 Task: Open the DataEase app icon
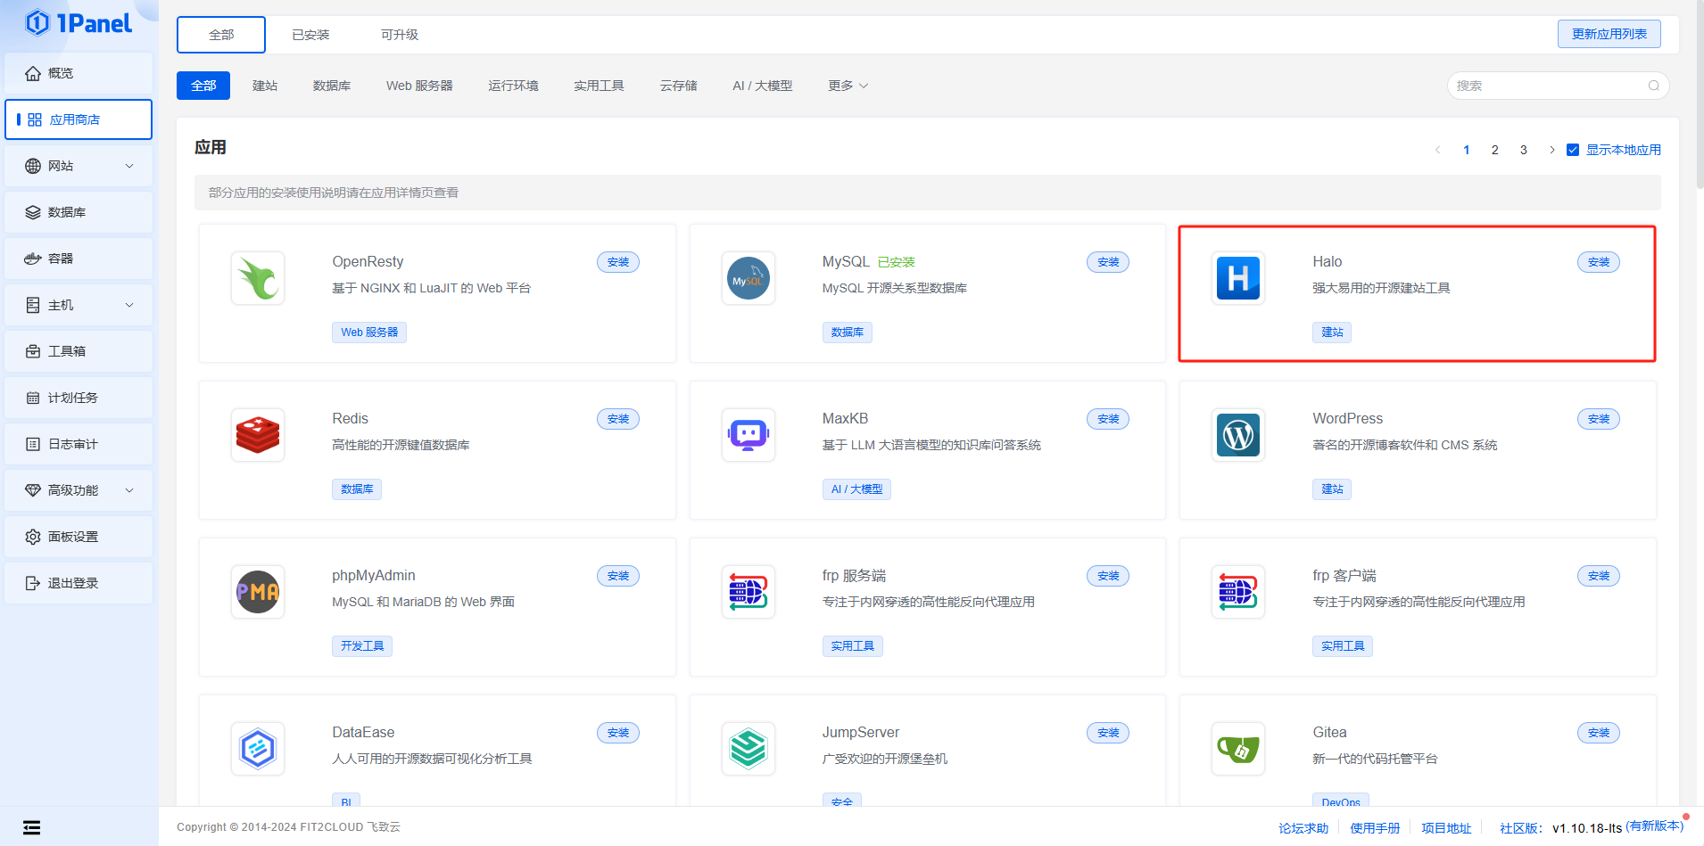coord(258,749)
